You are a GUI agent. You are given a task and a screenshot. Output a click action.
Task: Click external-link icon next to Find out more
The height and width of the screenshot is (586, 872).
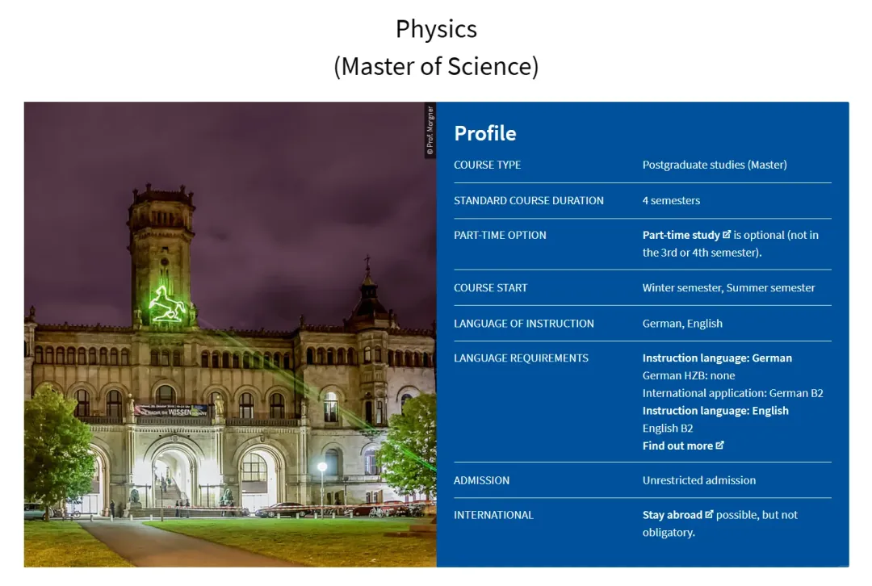pyautogui.click(x=720, y=446)
